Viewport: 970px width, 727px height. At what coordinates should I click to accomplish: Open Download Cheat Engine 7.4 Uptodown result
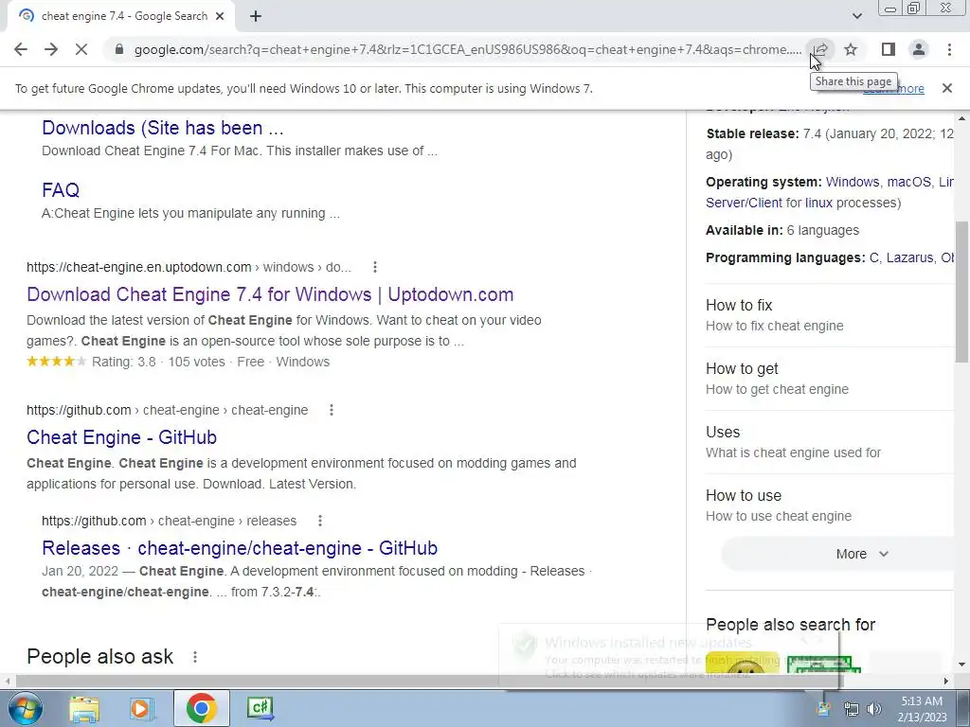(270, 294)
